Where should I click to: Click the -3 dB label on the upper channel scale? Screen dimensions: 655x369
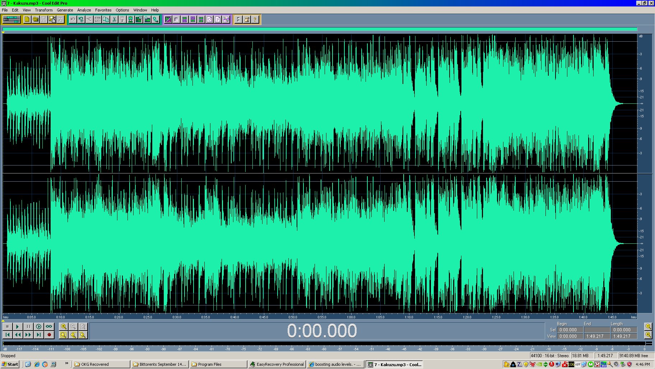(x=640, y=54)
